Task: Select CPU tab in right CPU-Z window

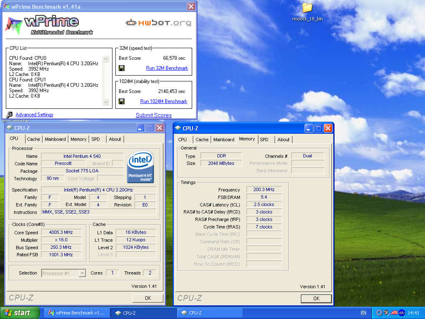Action: pyautogui.click(x=183, y=140)
